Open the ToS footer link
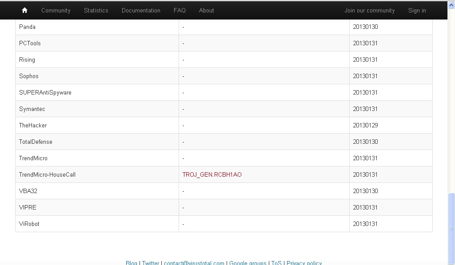 (x=276, y=263)
